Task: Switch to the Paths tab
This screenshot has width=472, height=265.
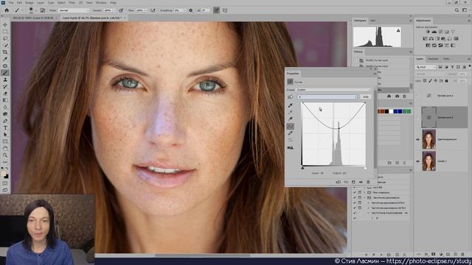Action: (x=446, y=59)
